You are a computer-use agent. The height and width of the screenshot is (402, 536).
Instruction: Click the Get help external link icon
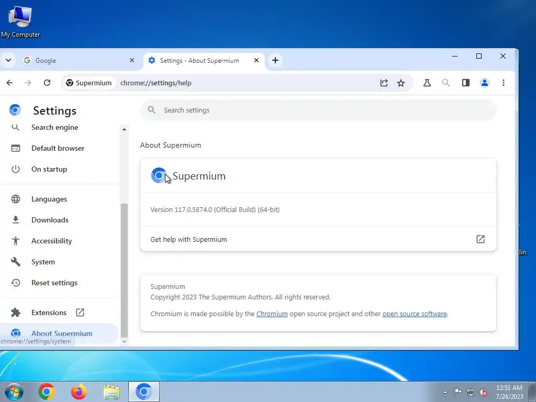tap(481, 239)
